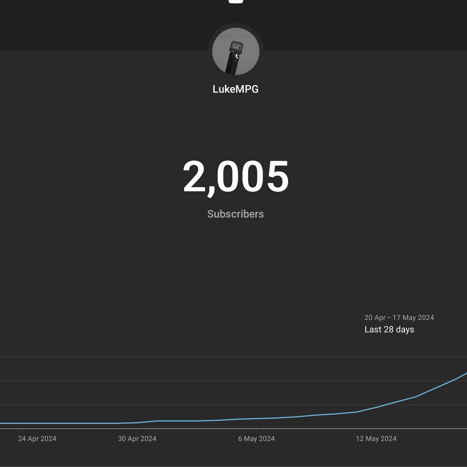Click the tick mark above 6 May 2024
This screenshot has height=467, width=467.
tap(256, 430)
